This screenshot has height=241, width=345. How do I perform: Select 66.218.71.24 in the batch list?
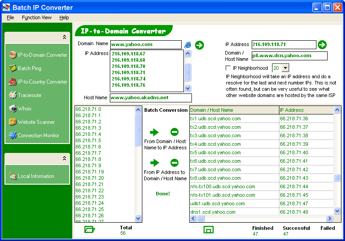[x=90, y=203]
